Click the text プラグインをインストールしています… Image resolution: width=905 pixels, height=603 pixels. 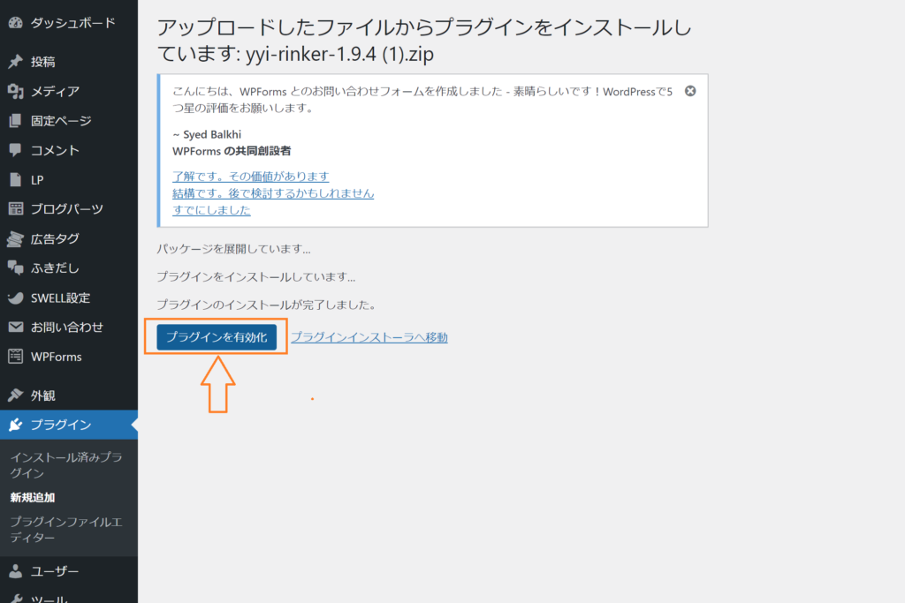(256, 276)
